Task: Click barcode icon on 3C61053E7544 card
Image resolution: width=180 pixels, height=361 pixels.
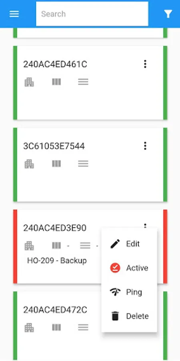Action: pos(56,164)
